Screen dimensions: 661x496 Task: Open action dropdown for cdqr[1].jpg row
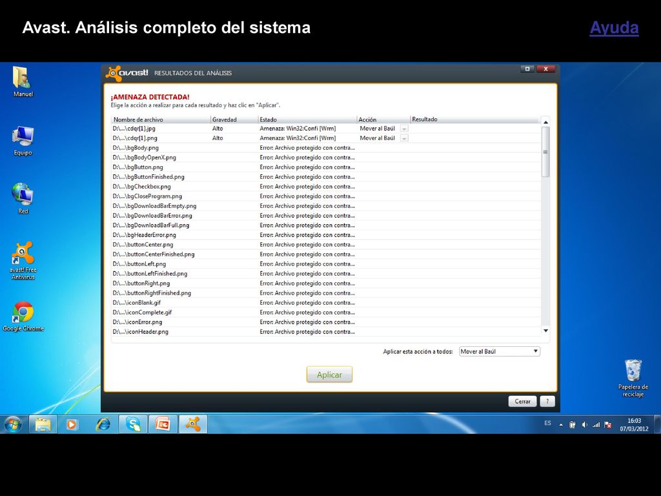(404, 129)
